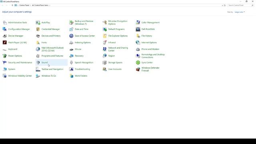Open Windows Defender Firewall icon
Viewport: 256px width, 144px height.
tap(138, 69)
